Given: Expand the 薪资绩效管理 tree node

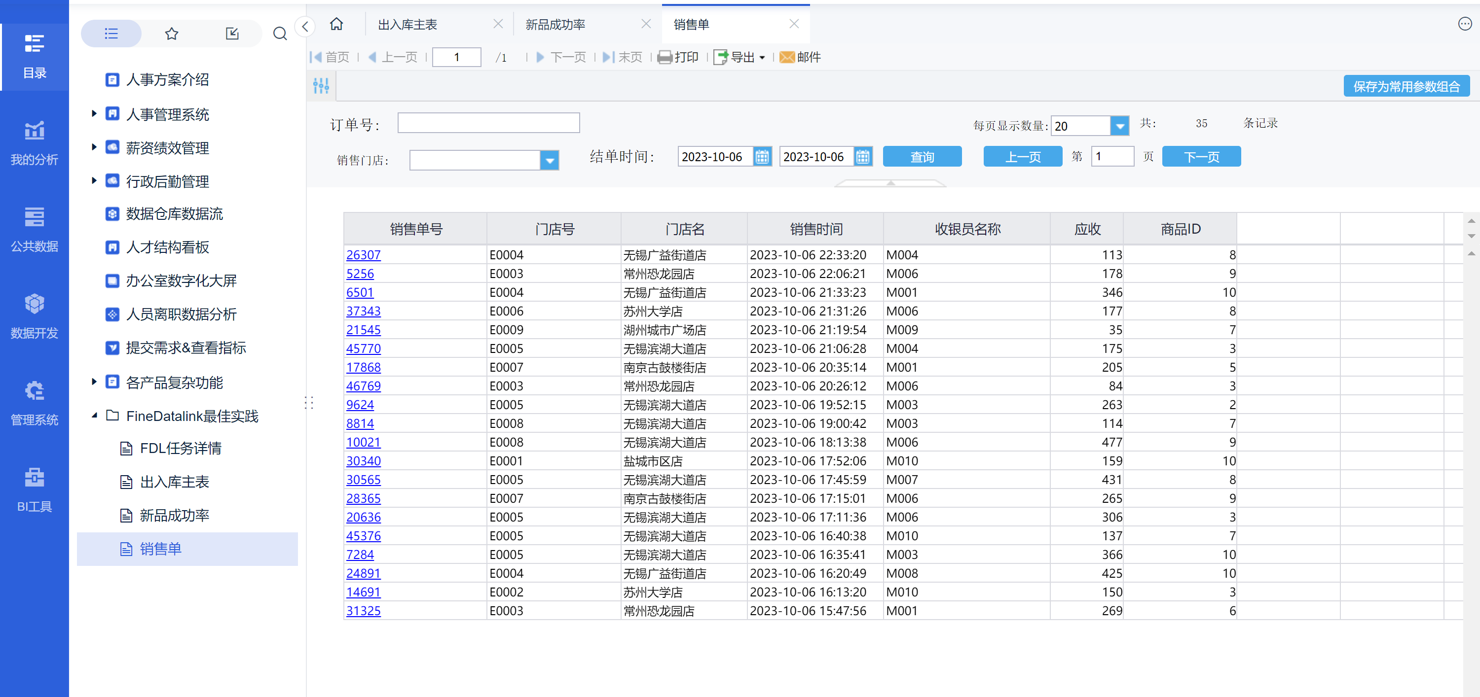Looking at the screenshot, I should point(94,147).
